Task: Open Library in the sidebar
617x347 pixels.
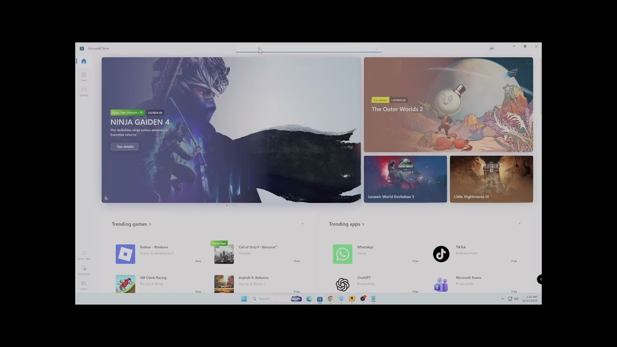Action: tap(84, 285)
